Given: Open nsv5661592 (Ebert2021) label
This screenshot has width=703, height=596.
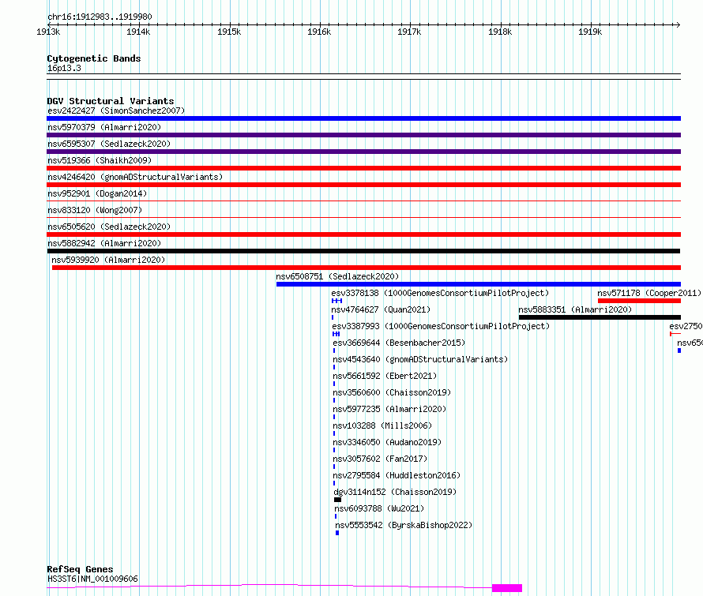Looking at the screenshot, I should [385, 376].
